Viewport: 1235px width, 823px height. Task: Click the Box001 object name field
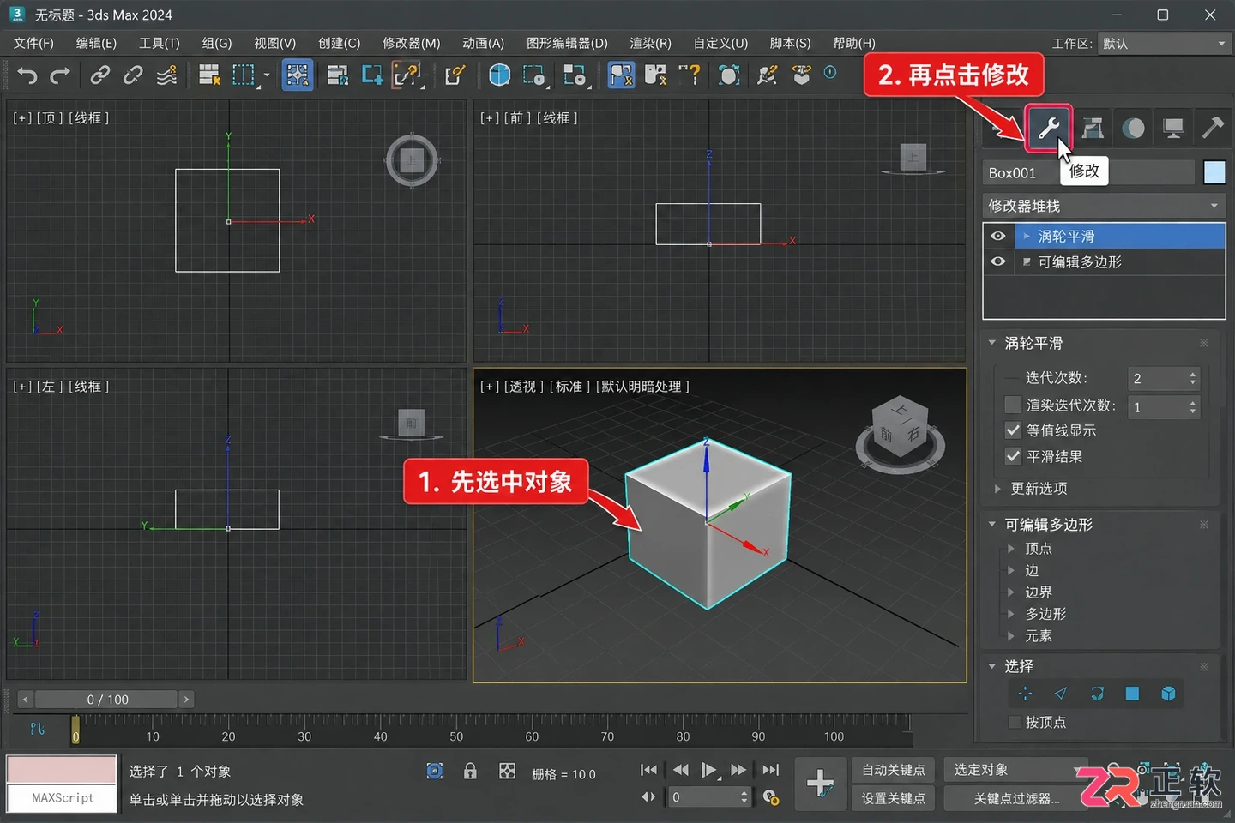pyautogui.click(x=1088, y=172)
